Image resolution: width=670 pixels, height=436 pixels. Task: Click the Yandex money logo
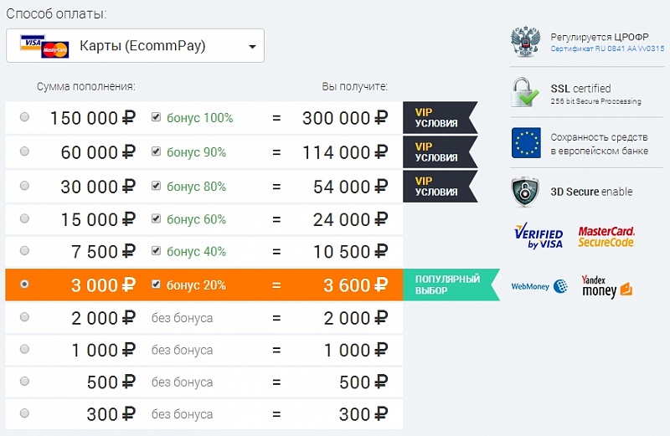pyautogui.click(x=606, y=286)
